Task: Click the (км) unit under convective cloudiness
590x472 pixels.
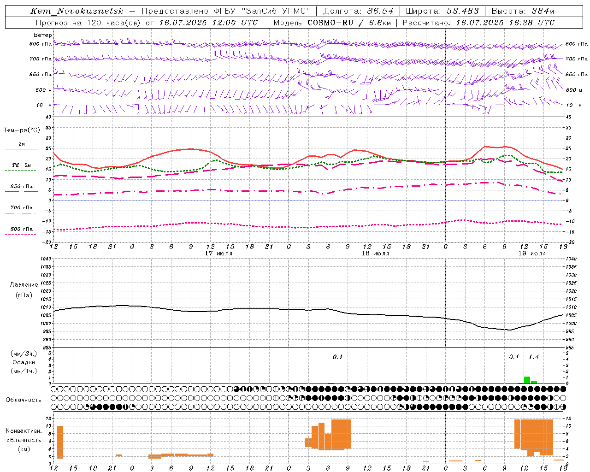Action: (24, 448)
